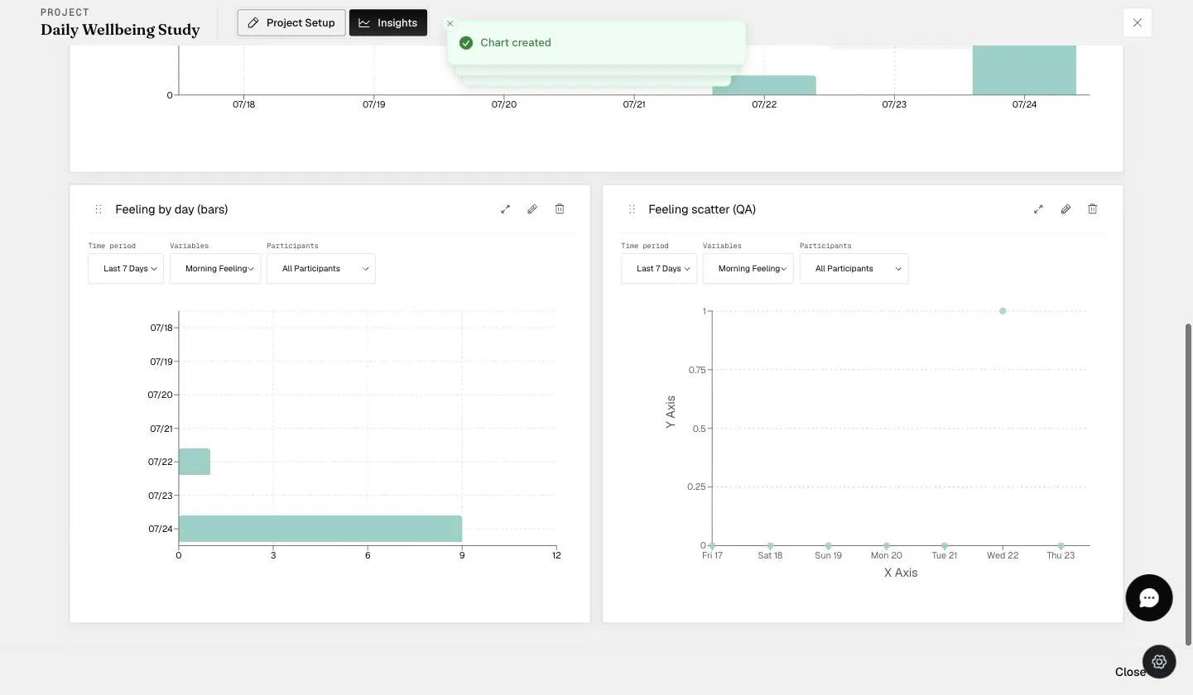Click the Thu 23 scatter point

point(1061,546)
